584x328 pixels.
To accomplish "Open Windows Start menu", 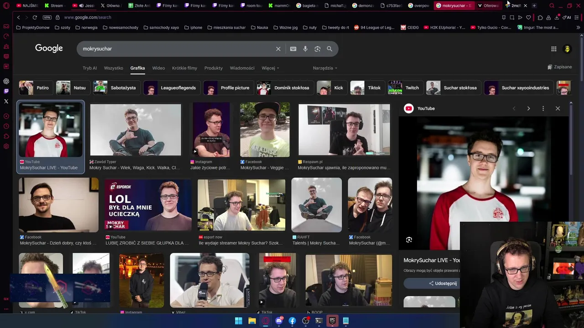I will tap(239, 321).
